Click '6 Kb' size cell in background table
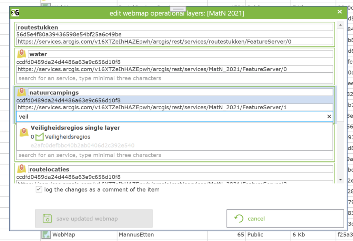This screenshot has width=353, height=241. coord(299,235)
